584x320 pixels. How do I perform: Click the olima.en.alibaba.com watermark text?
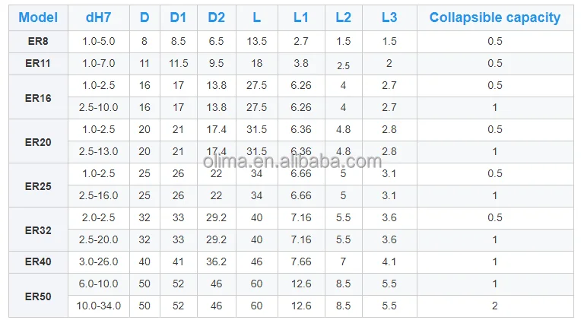[x=292, y=161]
